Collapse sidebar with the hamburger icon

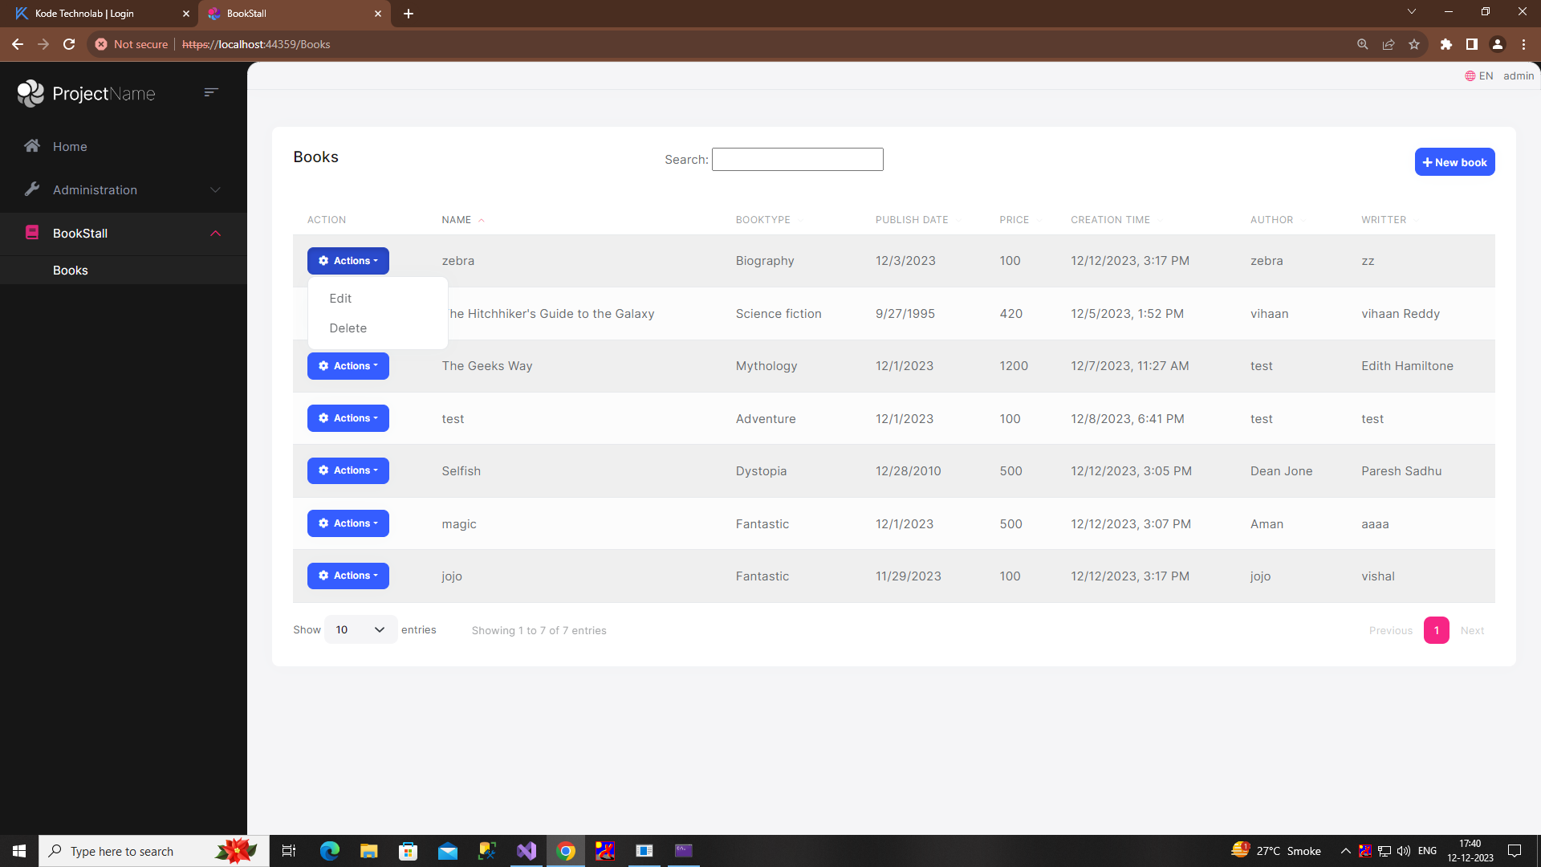(211, 92)
